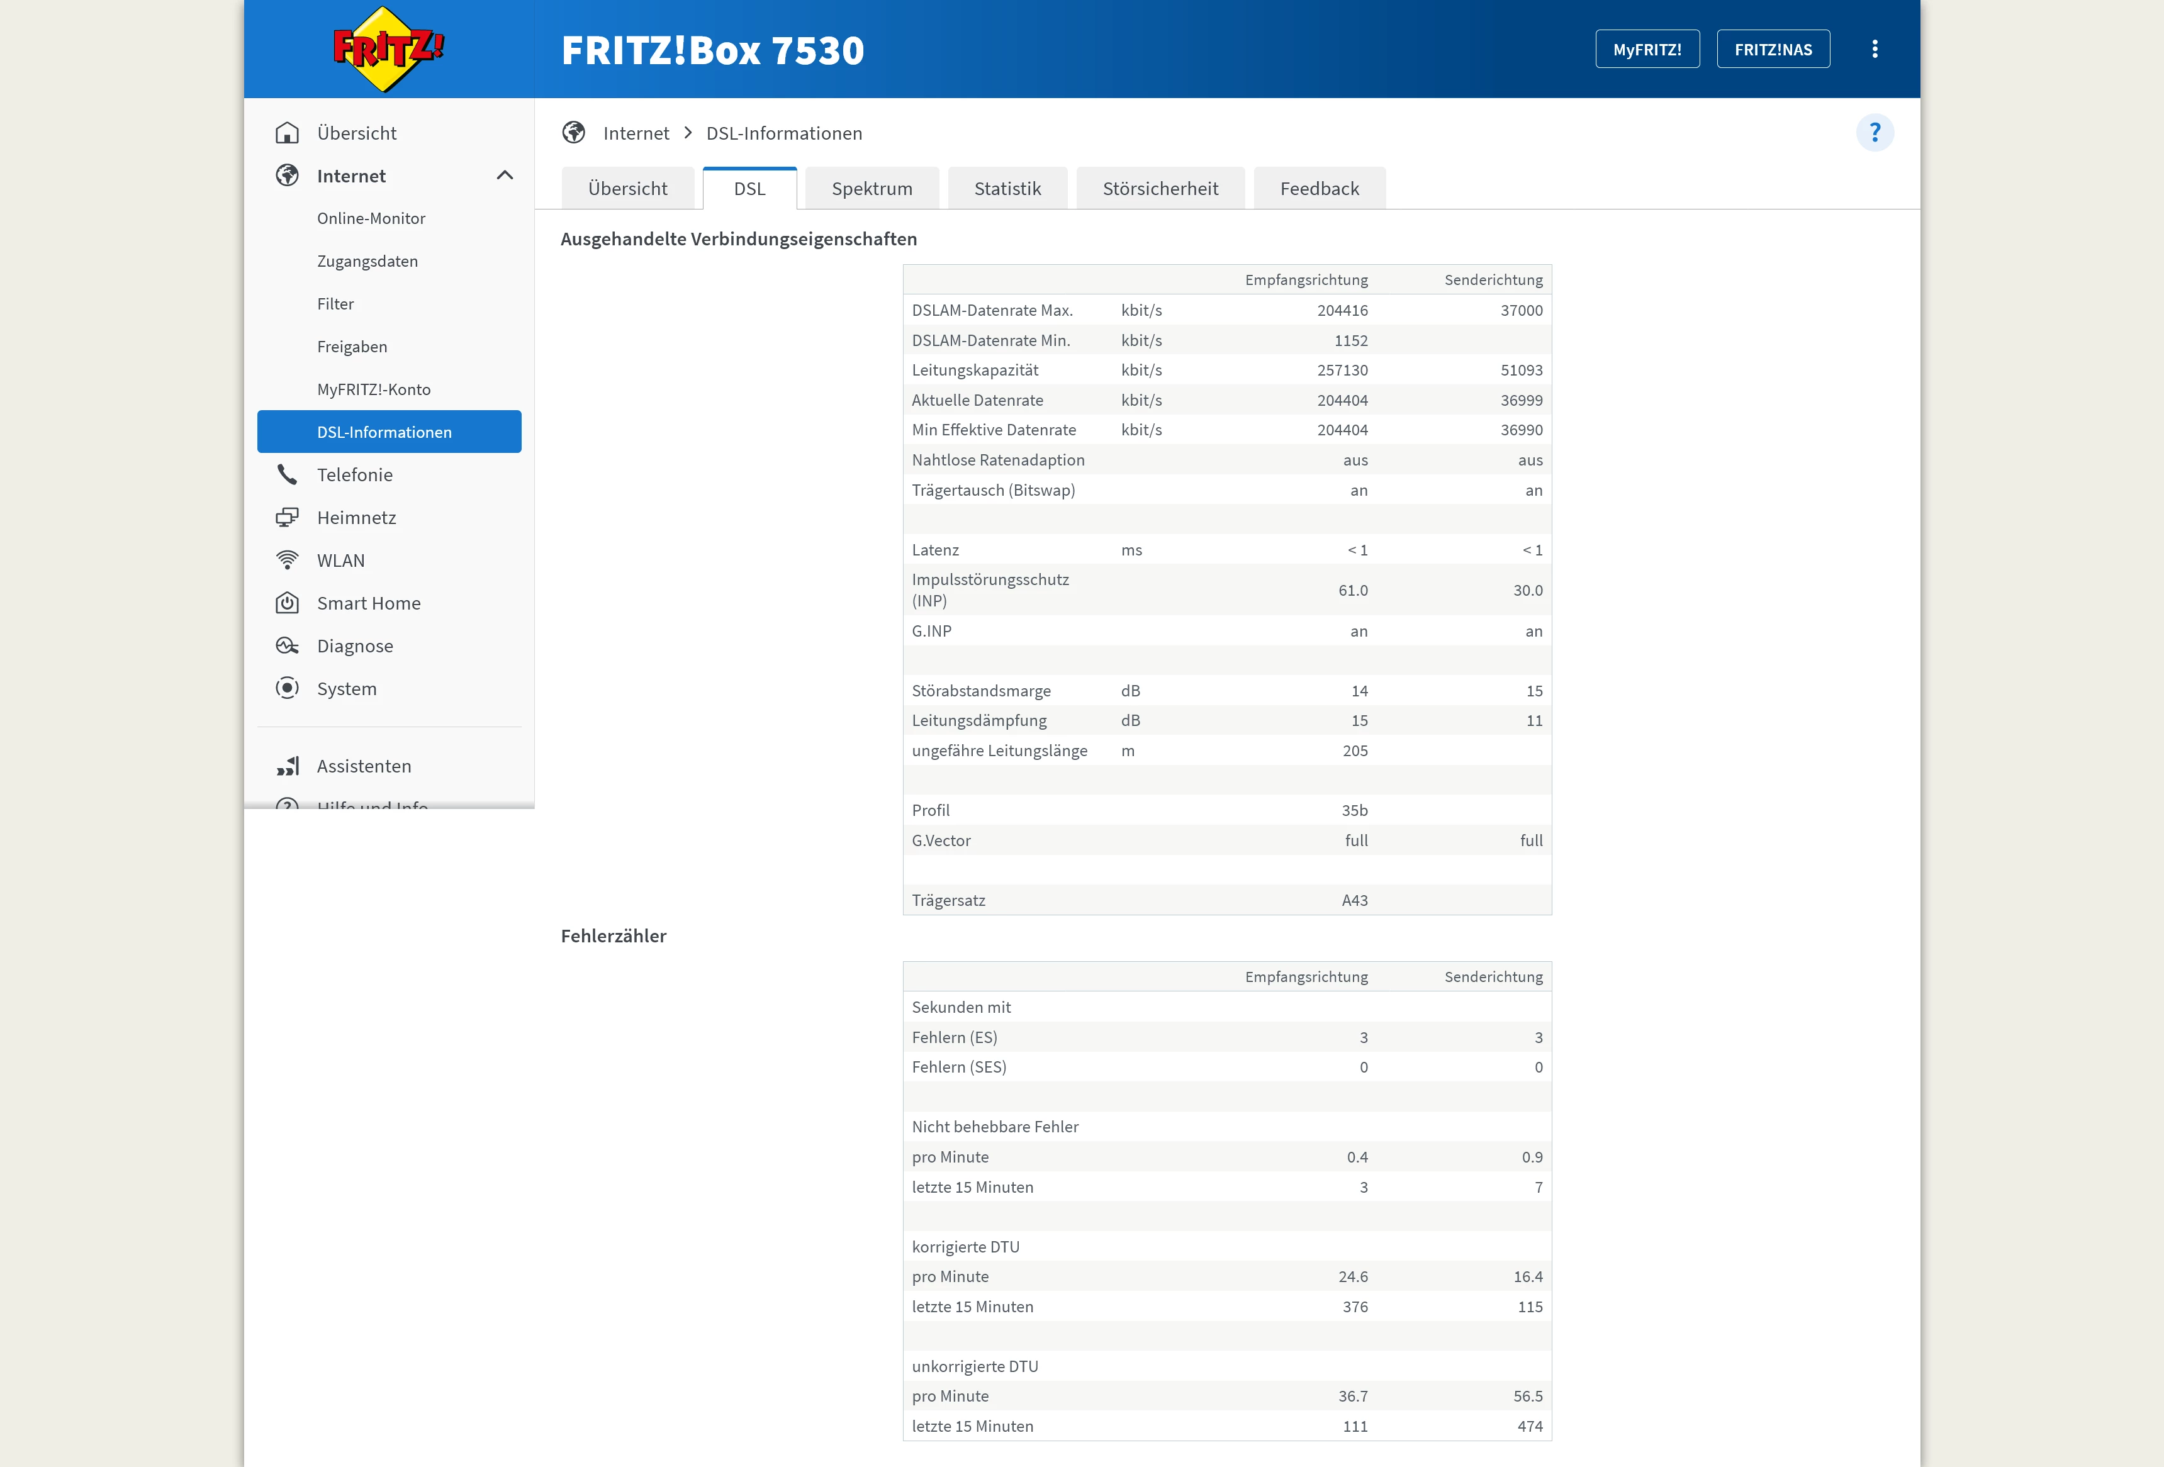Click the Heimnetz network icon
This screenshot has width=2164, height=1467.
(x=287, y=518)
